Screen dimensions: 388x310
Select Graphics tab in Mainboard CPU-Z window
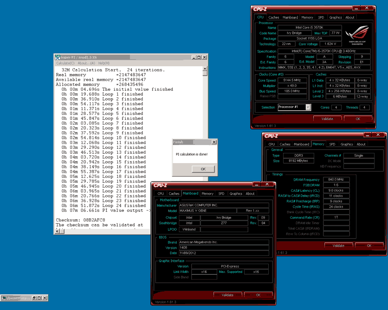coord(236,194)
